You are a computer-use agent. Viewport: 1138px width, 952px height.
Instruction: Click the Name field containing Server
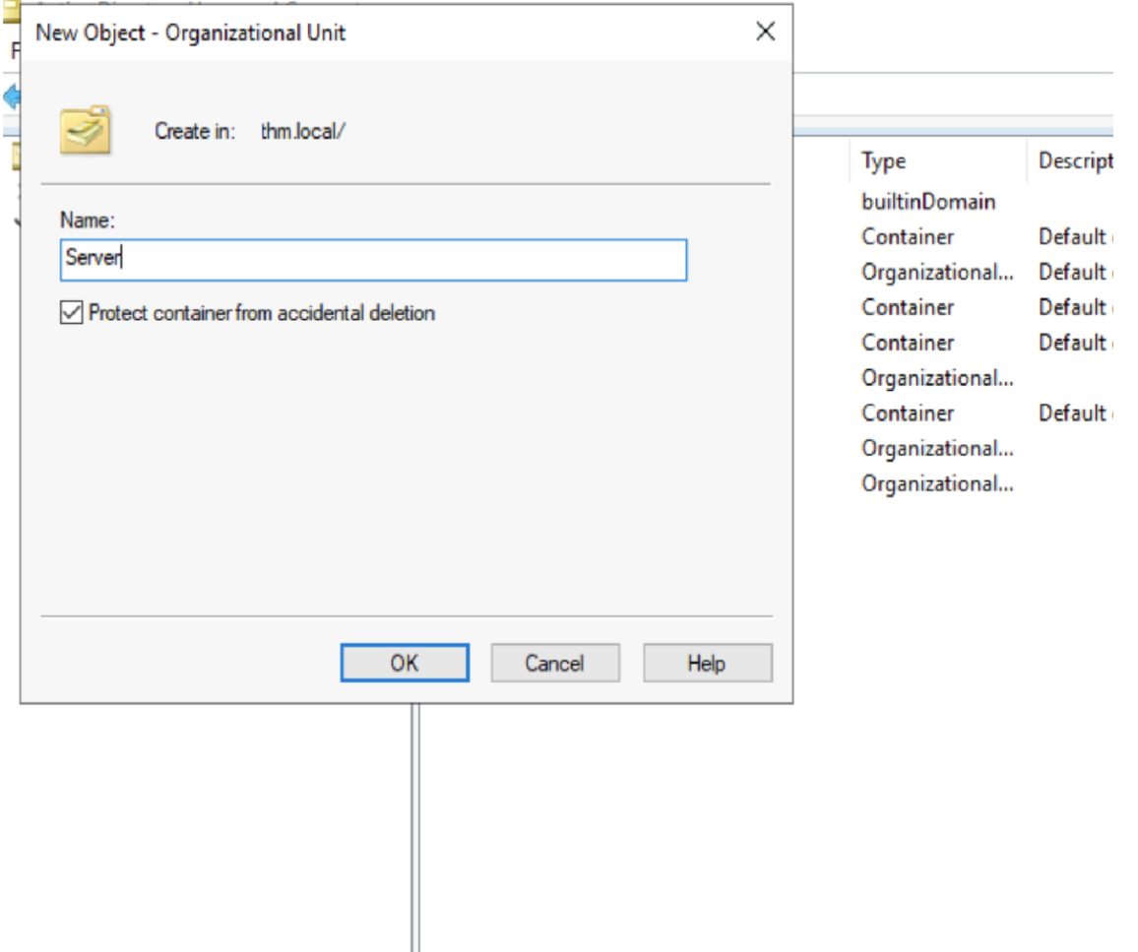pos(373,260)
